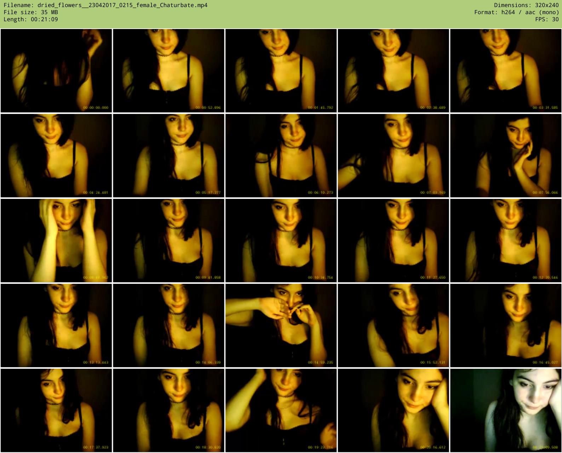Select the frame at 00:00:52.896
Viewport: 562px width, 453px height.
(x=168, y=71)
